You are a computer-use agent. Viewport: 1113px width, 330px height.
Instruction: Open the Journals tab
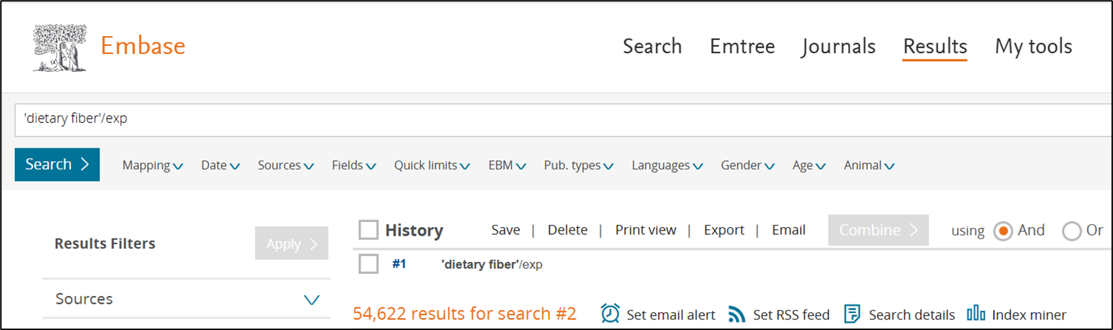(838, 47)
